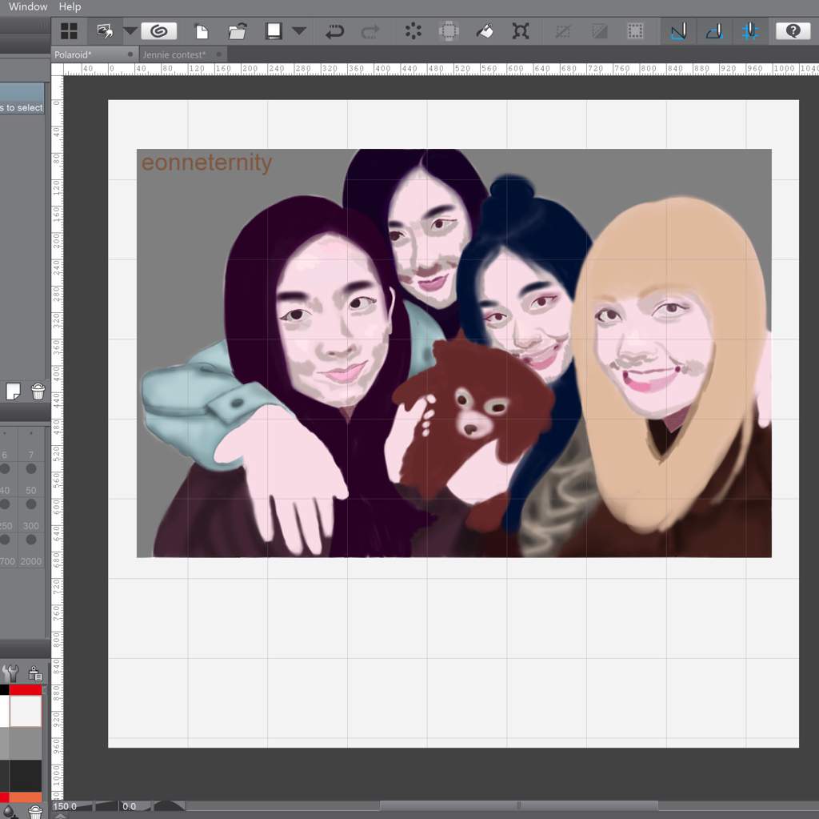The image size is (819, 819).
Task: Toggle Snap to Grid
Action: point(749,31)
